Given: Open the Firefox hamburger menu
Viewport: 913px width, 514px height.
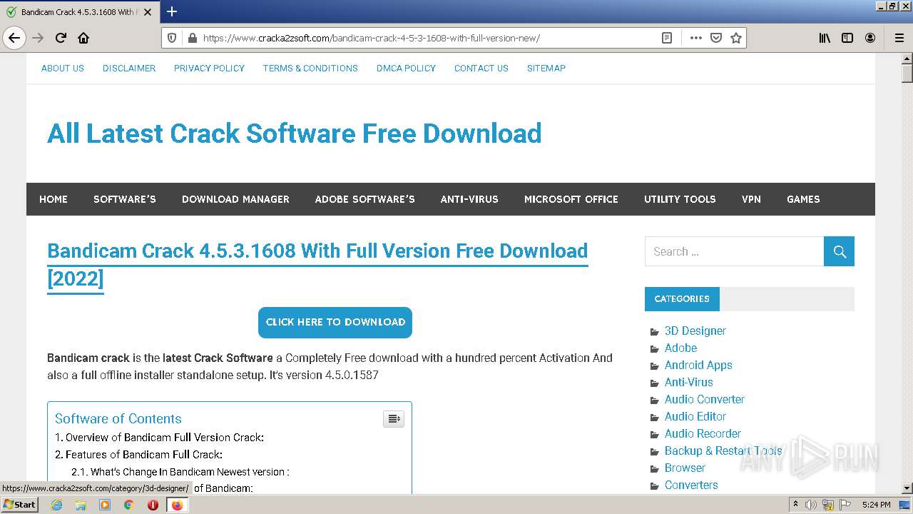Looking at the screenshot, I should (x=899, y=38).
